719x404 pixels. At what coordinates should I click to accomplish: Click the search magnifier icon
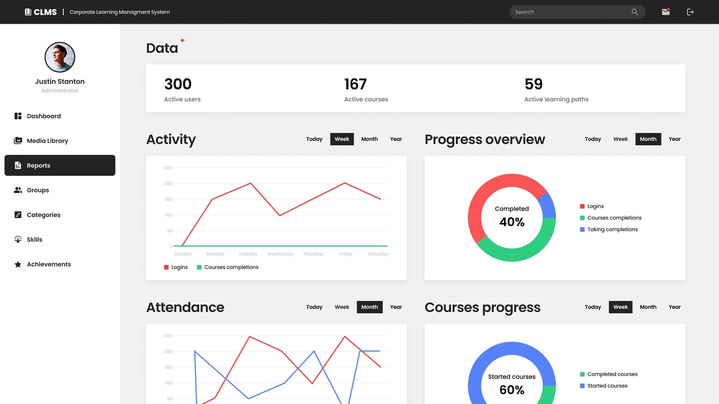tap(635, 12)
